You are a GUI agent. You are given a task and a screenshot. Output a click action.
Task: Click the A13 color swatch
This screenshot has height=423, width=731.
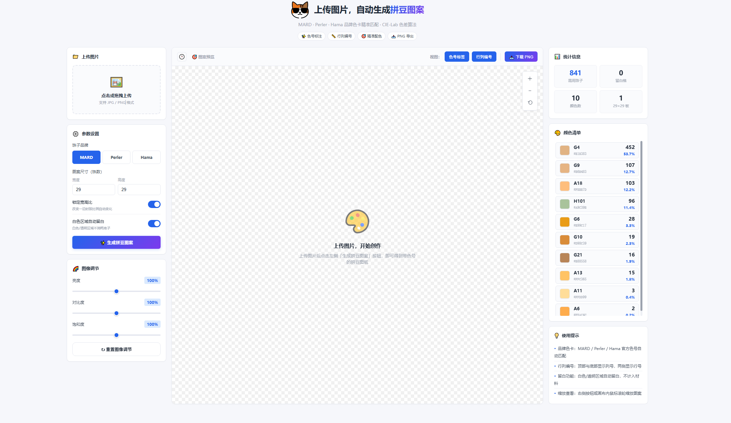click(565, 276)
